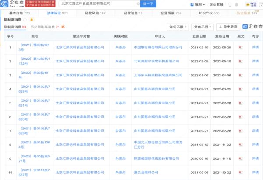Open 详情 details for row 8
263x180 pixels.
(x=255, y=145)
